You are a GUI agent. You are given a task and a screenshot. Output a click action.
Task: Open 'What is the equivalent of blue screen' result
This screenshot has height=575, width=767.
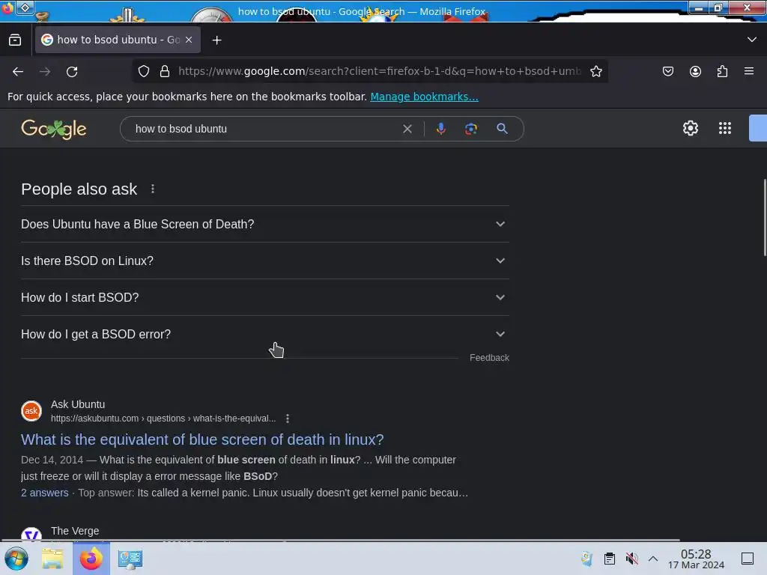pos(202,439)
